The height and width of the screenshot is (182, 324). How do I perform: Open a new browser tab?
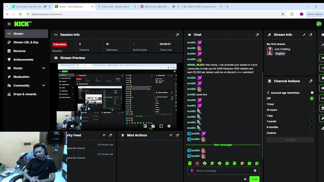(227, 7)
